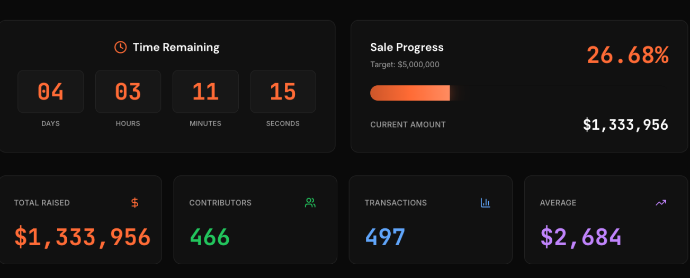Click the clock icon beside Time Remaining
Viewport: 690px width, 278px height.
coord(121,47)
